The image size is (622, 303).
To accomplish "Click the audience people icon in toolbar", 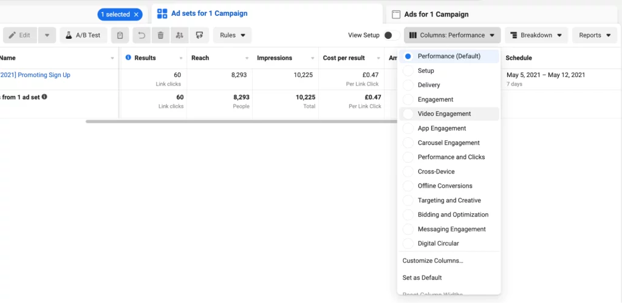I will pos(180,35).
